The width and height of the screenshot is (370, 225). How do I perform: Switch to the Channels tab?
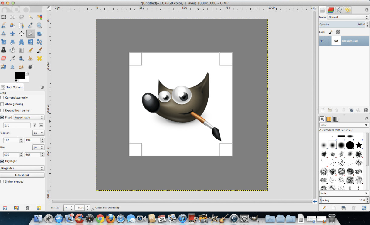[331, 10]
